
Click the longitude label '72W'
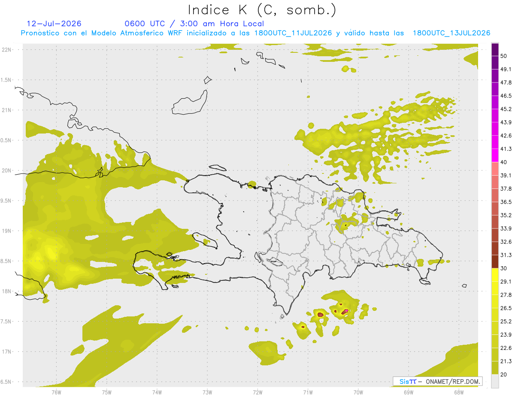[257, 392]
